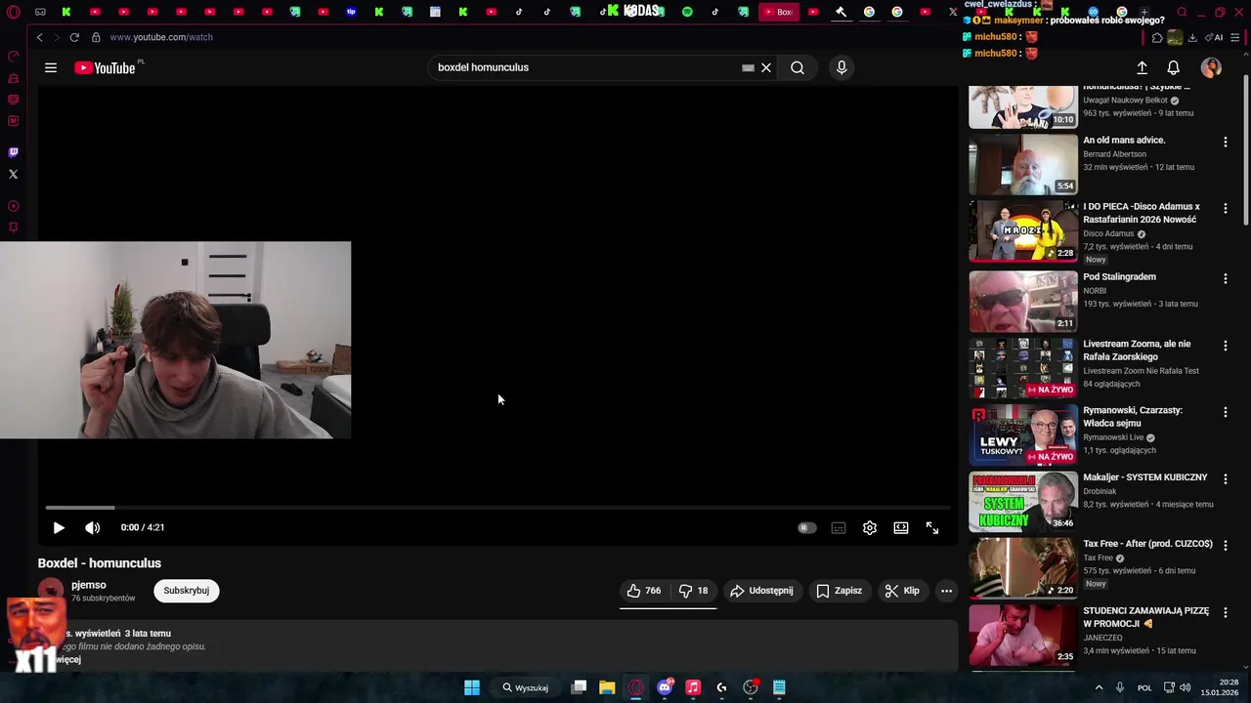Screen dimensions: 1251x703
Task: Open the X (Twitter) browser tab
Action: tap(953, 12)
